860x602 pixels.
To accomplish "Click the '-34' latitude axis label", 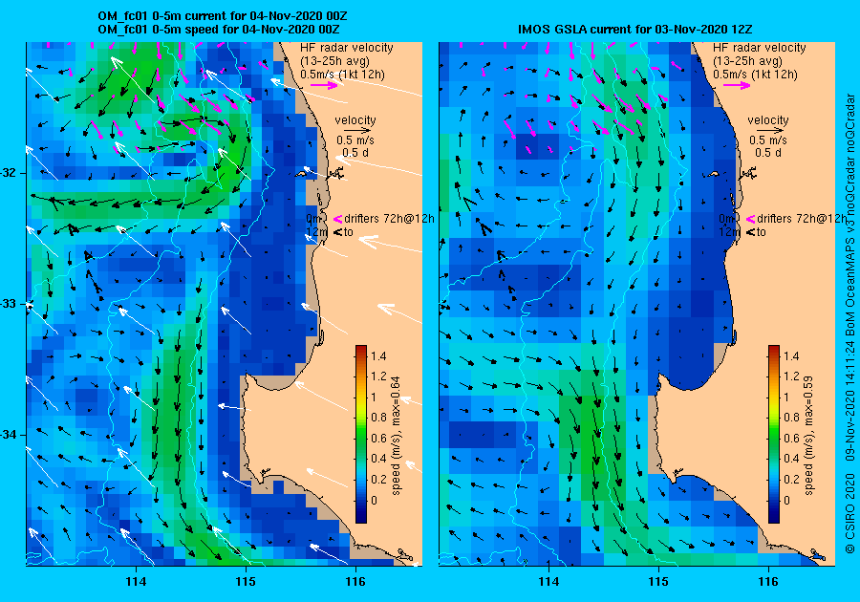I will click(x=9, y=436).
